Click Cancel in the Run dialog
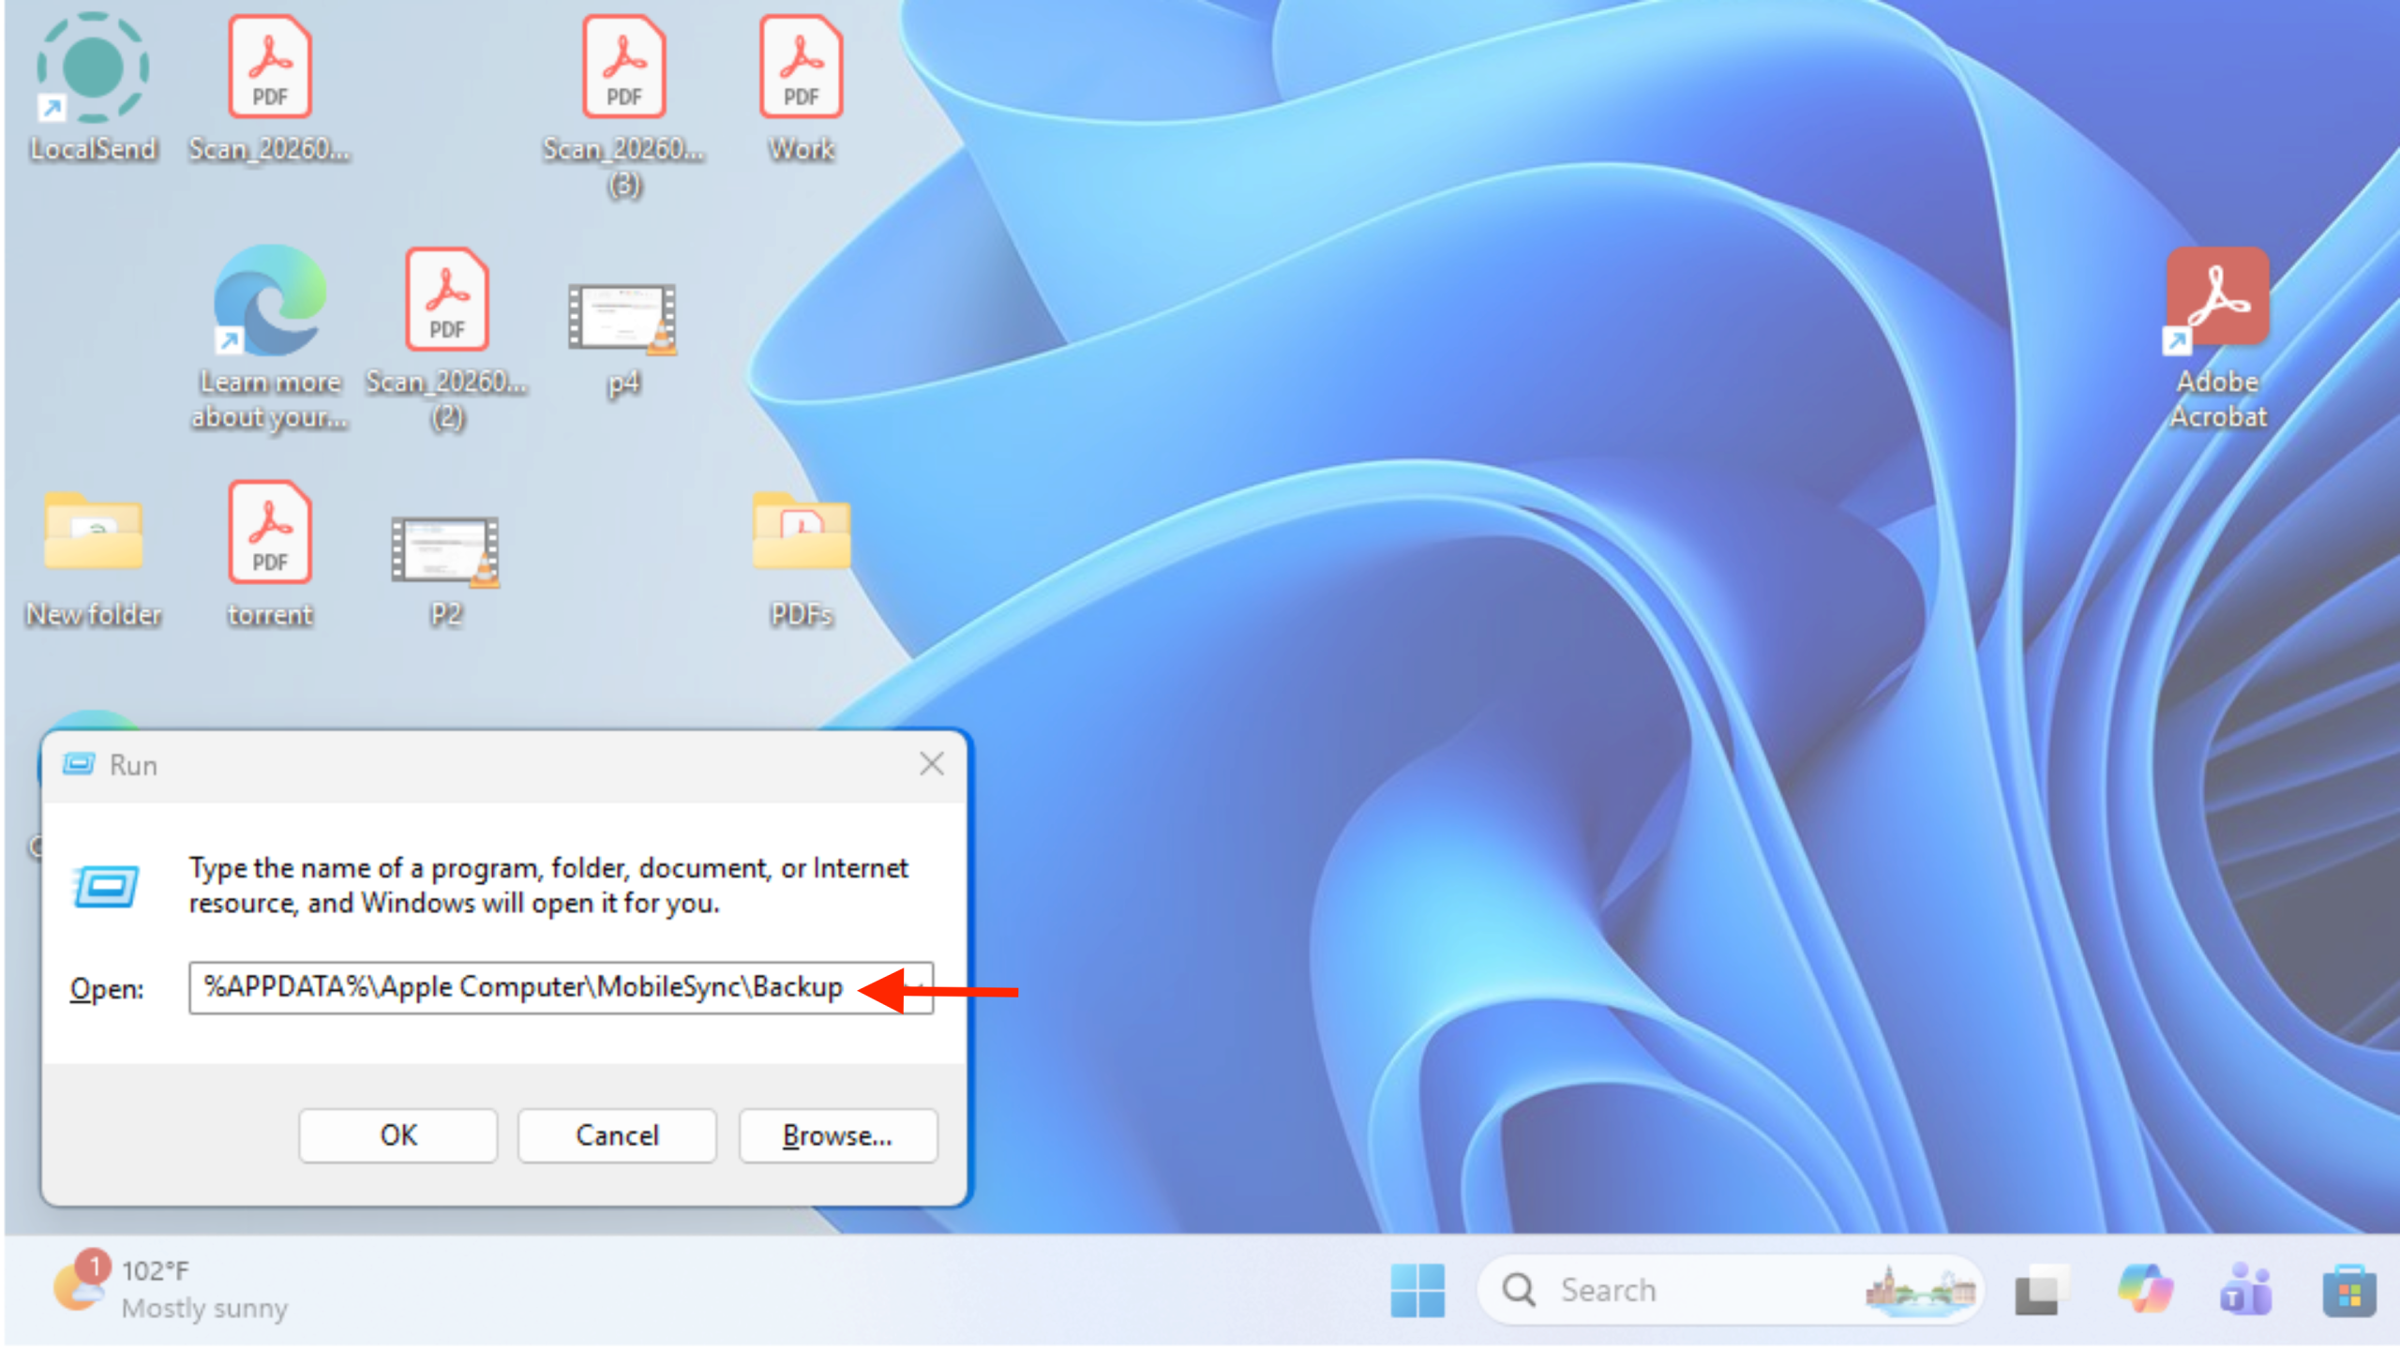The image size is (2400, 1350). pyautogui.click(x=617, y=1135)
